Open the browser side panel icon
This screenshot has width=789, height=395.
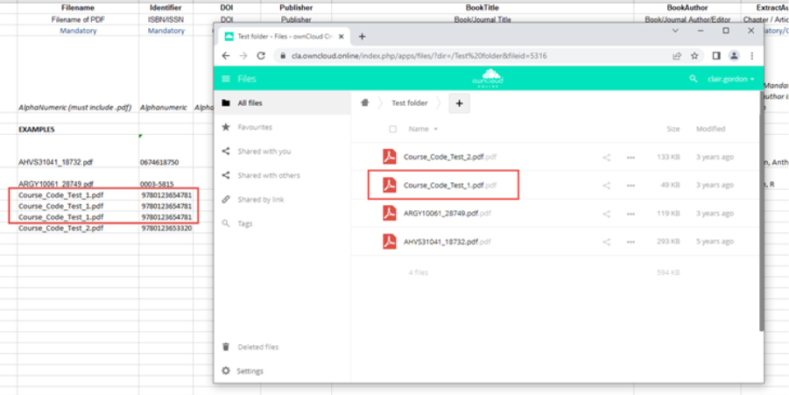[x=716, y=56]
